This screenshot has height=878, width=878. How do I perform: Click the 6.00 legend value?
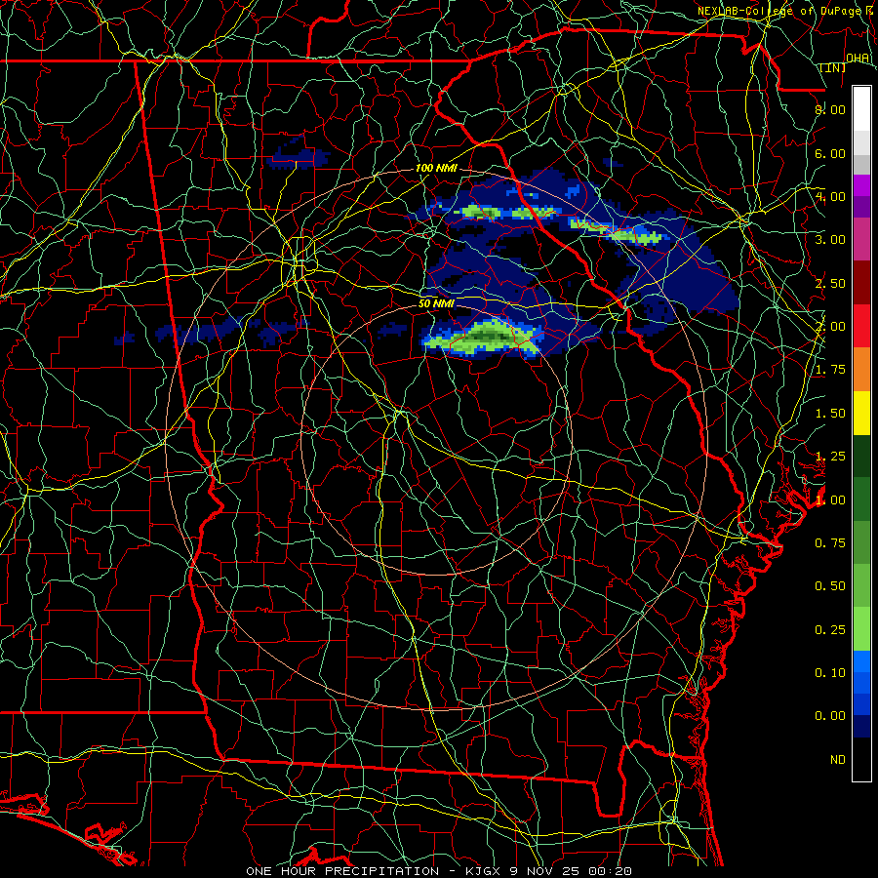click(830, 153)
